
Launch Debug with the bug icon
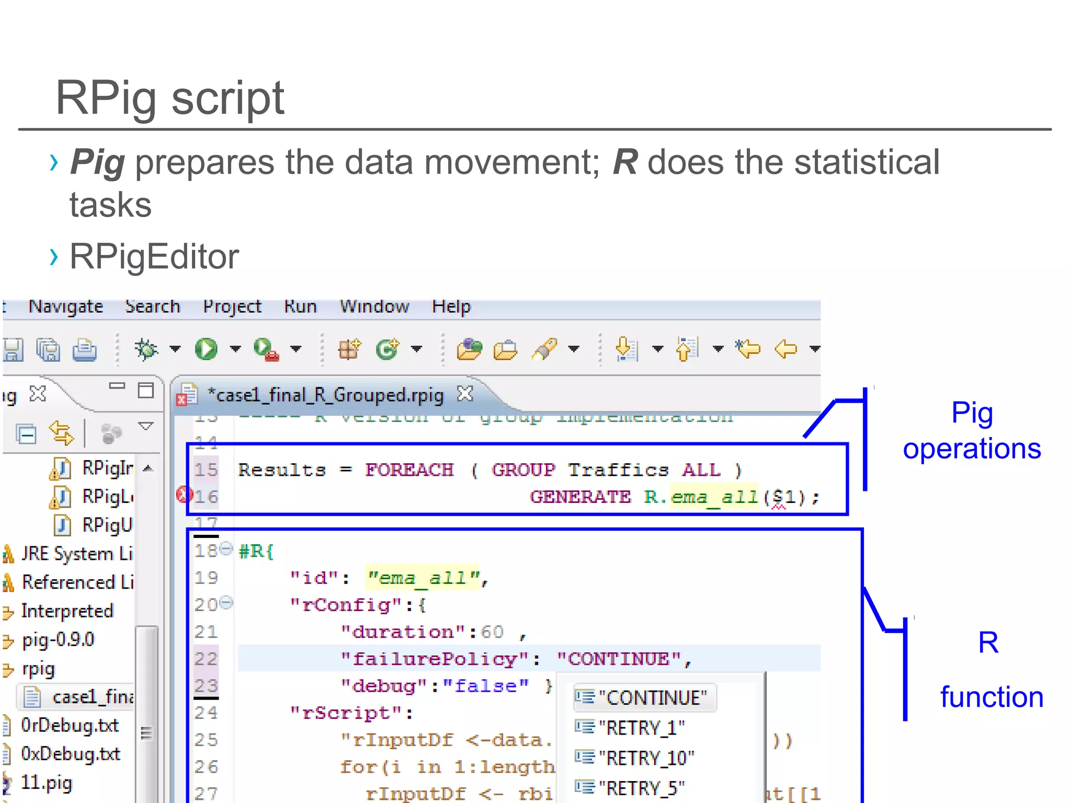[146, 349]
